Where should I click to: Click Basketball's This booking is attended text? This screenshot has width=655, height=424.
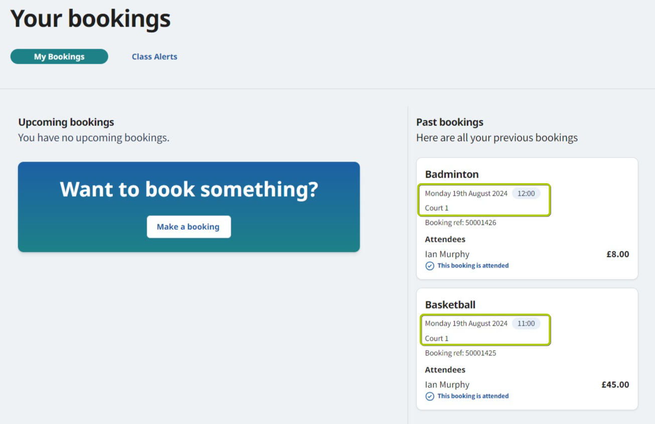pos(473,396)
